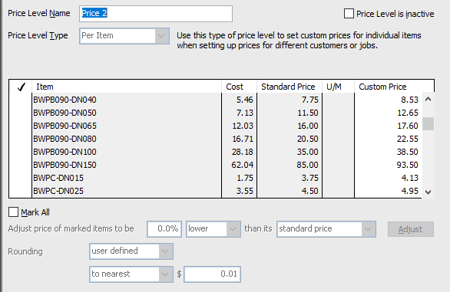Click the scroll up arrow of item list
The height and width of the screenshot is (292, 450).
pyautogui.click(x=428, y=99)
